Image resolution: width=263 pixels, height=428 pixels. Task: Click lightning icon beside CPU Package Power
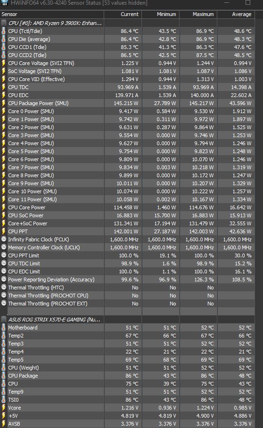coord(4,103)
